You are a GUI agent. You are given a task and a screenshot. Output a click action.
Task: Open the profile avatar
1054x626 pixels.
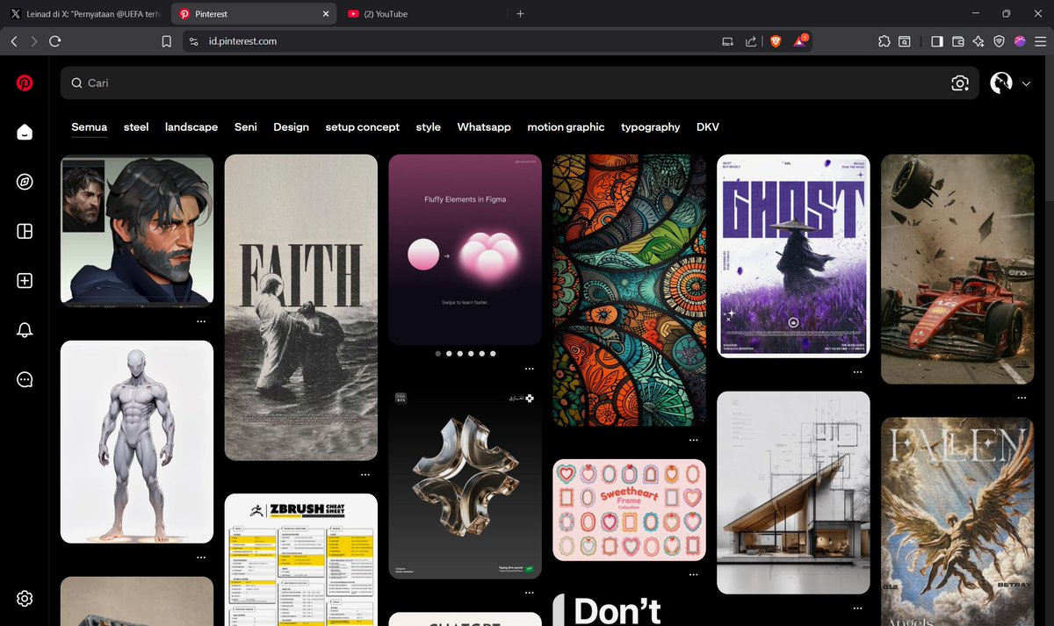(x=1001, y=83)
